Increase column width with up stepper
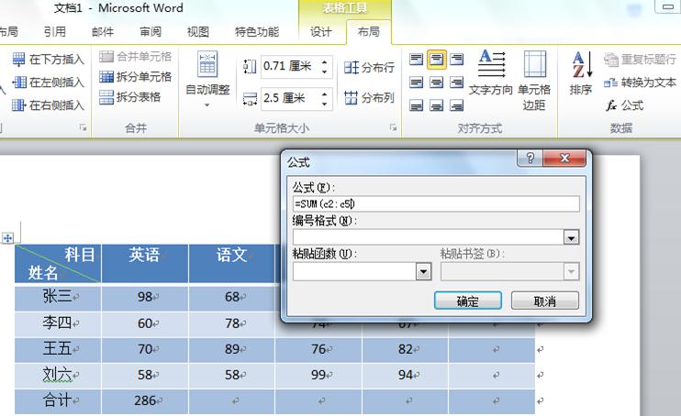 tap(325, 93)
